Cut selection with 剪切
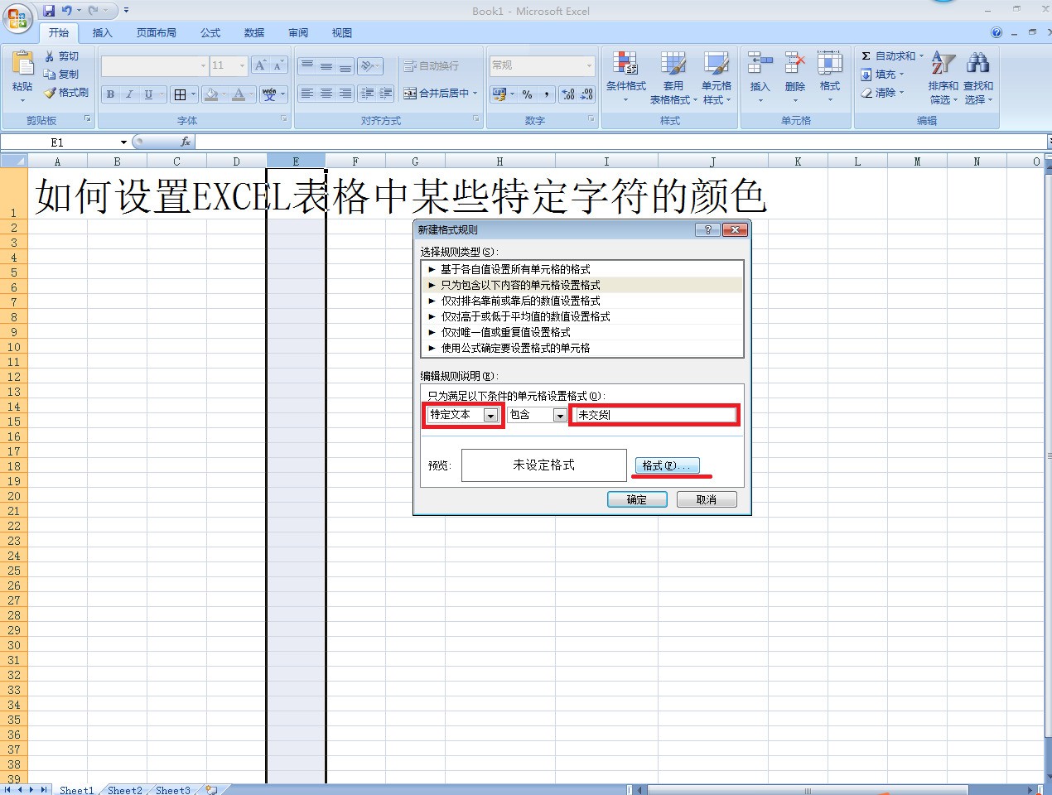 click(x=62, y=56)
